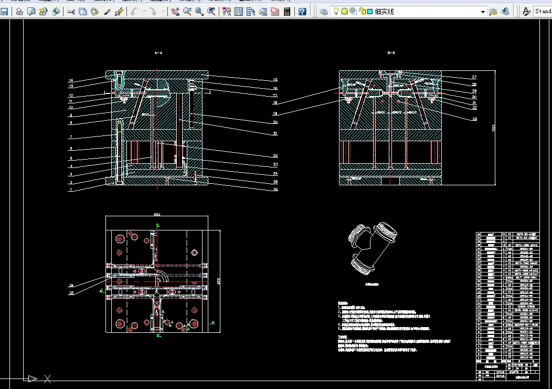552x389 pixels.
Task: Click balloon number 18 between the section views
Action: [275, 102]
